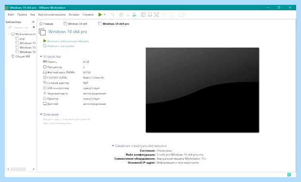The width and height of the screenshot is (301, 182).
Task: Open the Правка menu
Action: (x=22, y=15)
